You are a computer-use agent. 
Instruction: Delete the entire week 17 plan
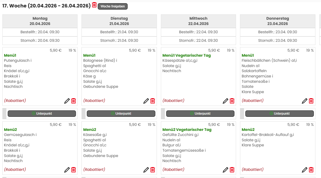[94, 5]
